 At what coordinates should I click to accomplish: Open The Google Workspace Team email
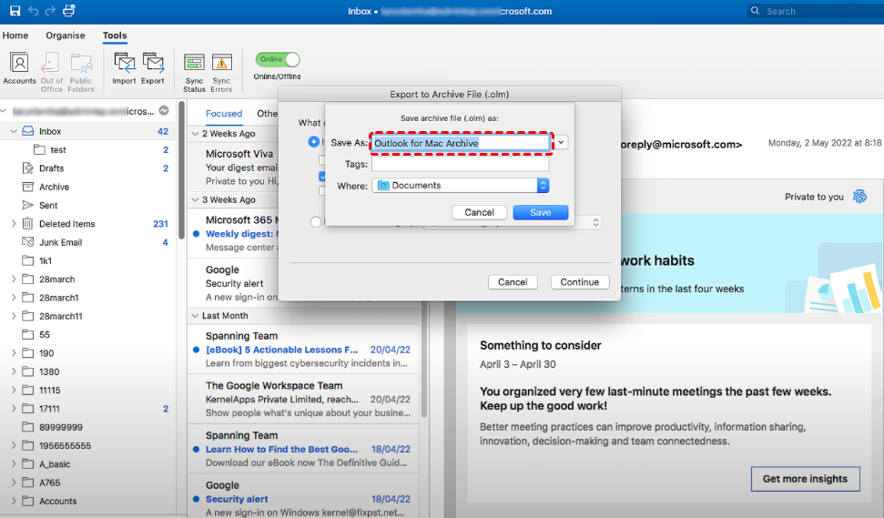click(303, 399)
